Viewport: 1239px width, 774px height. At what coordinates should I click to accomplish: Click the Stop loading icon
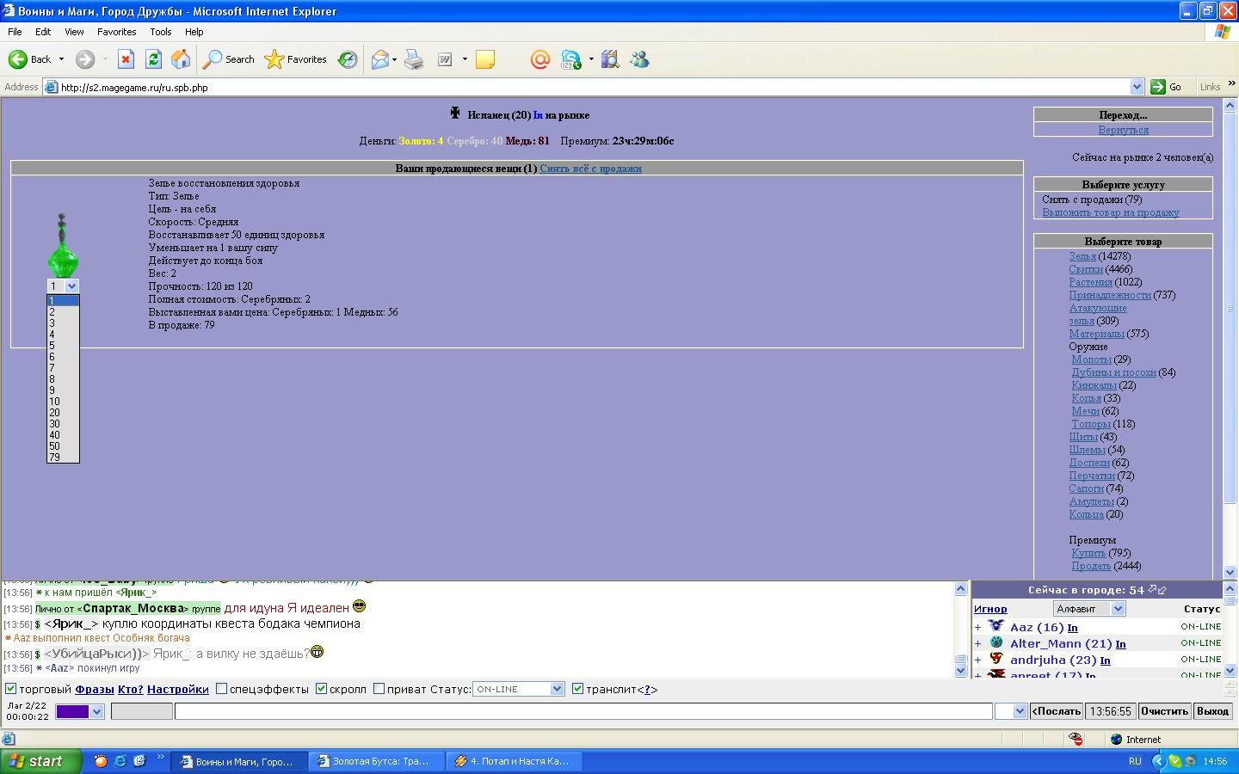(126, 59)
